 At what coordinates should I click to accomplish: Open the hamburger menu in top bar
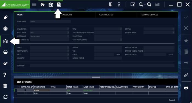pyautogui.click(x=34, y=5)
